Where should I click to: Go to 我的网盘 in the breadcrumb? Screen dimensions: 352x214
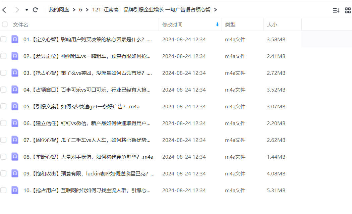tap(59, 10)
